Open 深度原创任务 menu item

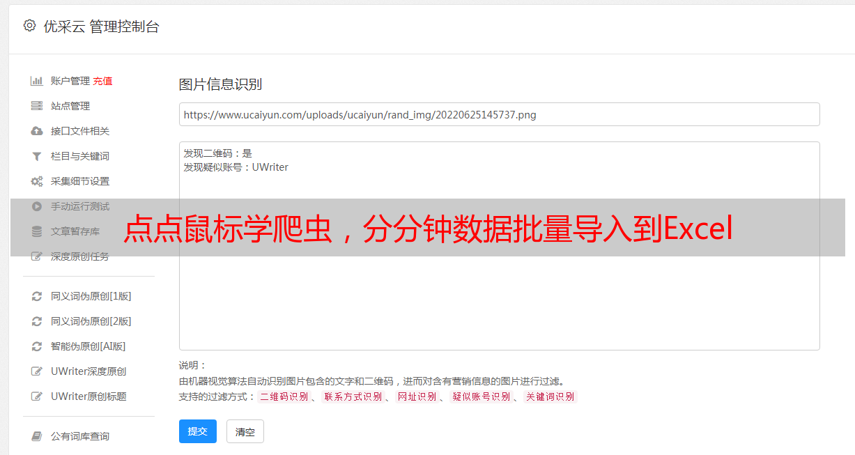pyautogui.click(x=80, y=256)
